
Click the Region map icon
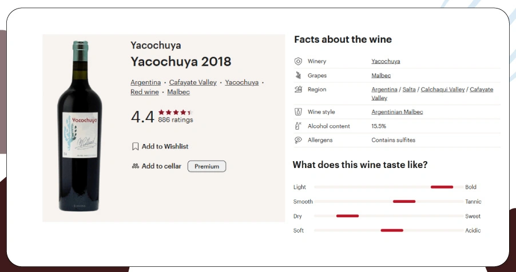[x=298, y=90]
